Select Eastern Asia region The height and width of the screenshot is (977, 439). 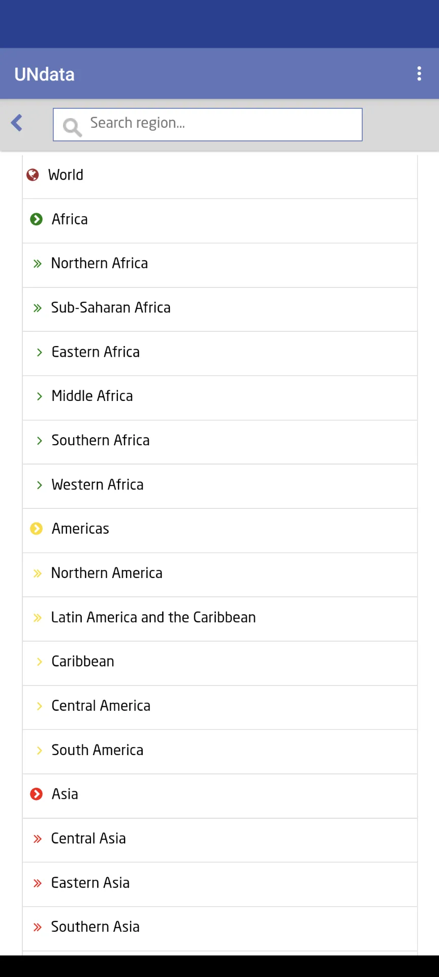(x=220, y=884)
